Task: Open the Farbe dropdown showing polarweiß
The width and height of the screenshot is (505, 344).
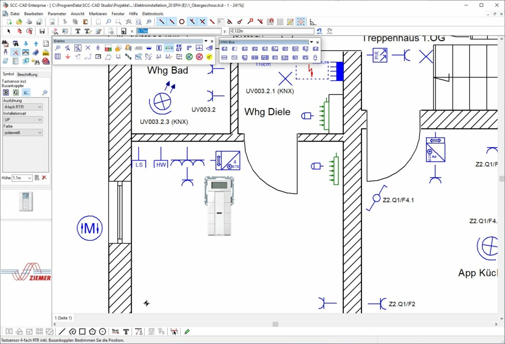Action: pos(23,132)
